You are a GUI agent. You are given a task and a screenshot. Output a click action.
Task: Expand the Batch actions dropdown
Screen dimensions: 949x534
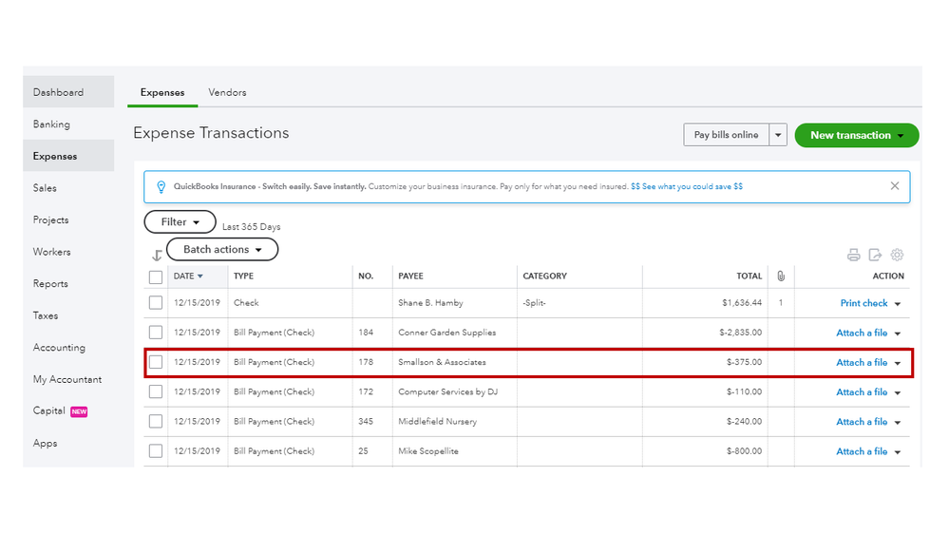pos(222,249)
